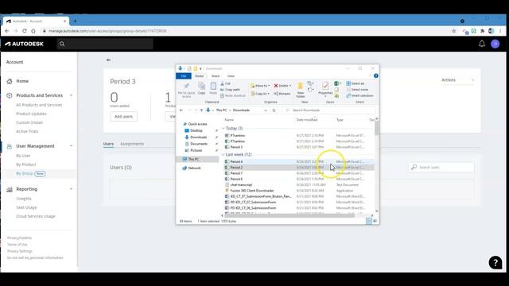The height and width of the screenshot is (286, 509).
Task: Select the Home ribbon tab
Action: coord(200,76)
